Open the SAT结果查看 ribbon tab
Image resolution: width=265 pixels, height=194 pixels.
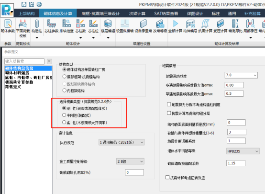point(166,13)
